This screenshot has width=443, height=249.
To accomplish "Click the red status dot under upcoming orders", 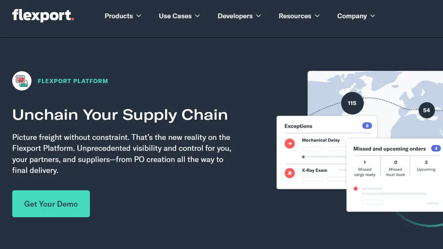I will click(355, 188).
